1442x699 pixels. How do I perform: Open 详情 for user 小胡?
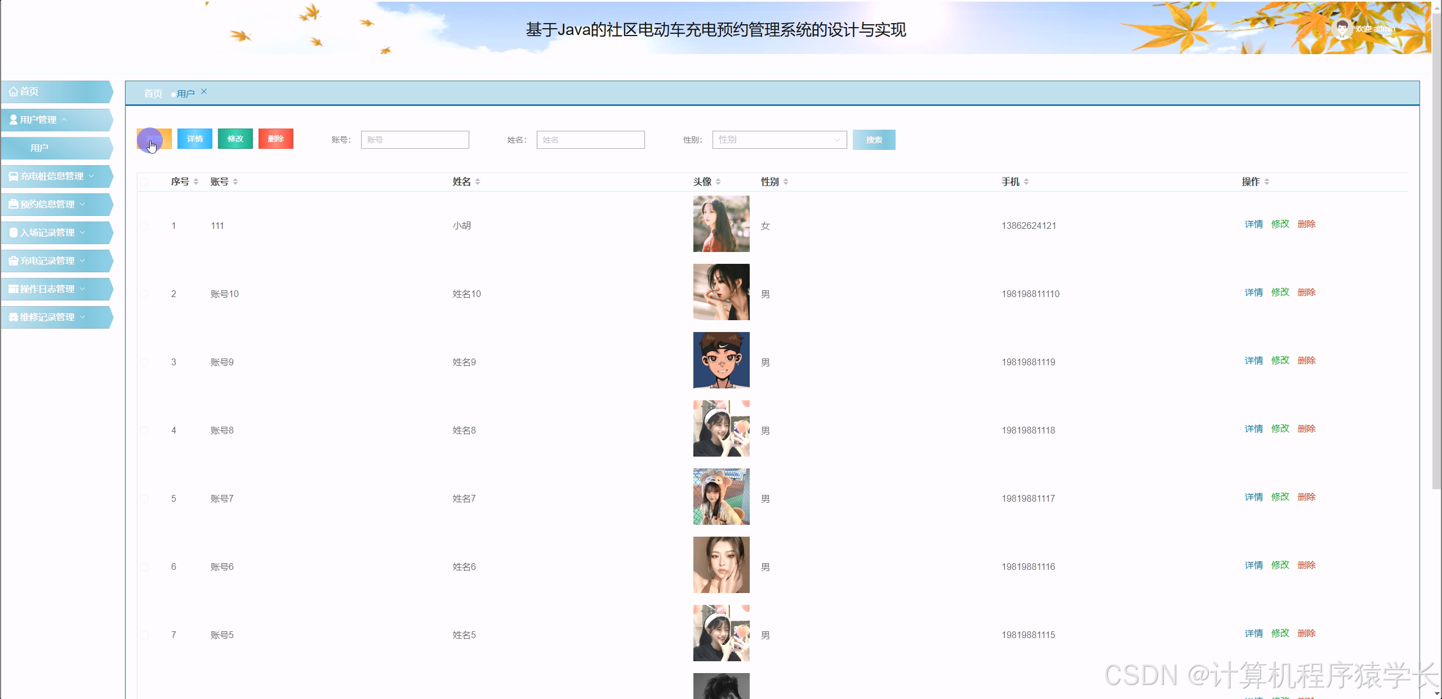tap(1253, 224)
